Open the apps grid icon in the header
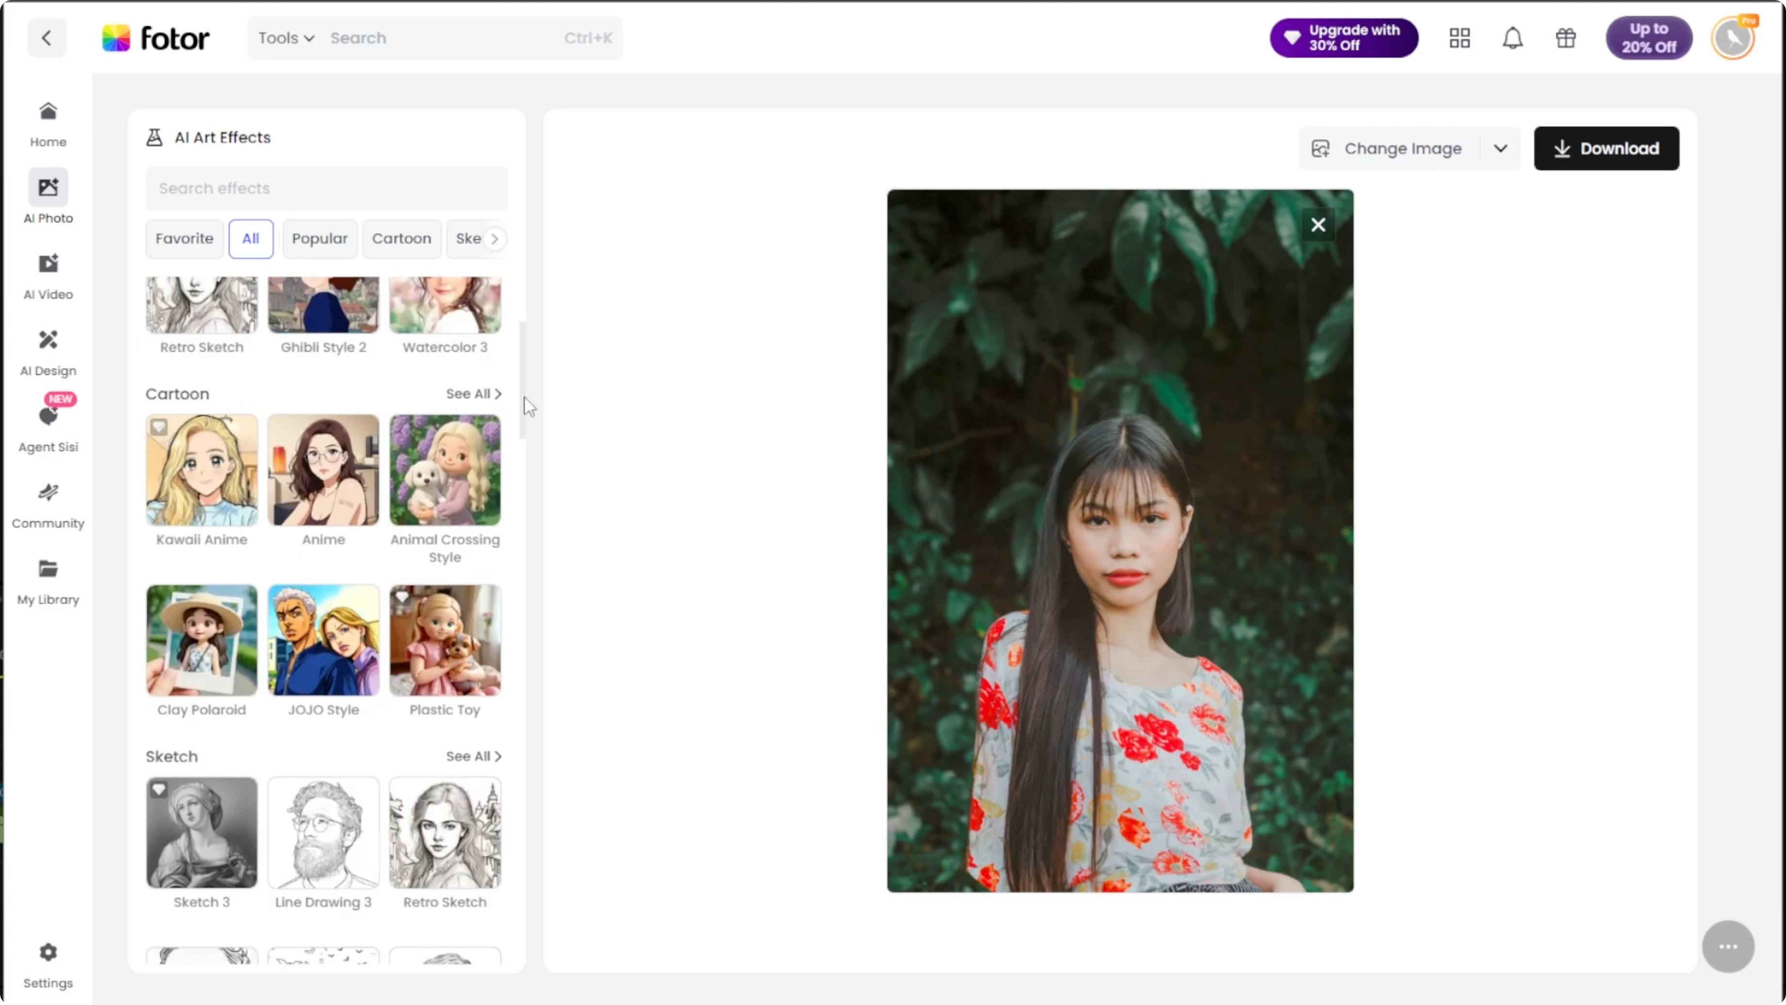This screenshot has width=1786, height=1005. tap(1459, 38)
